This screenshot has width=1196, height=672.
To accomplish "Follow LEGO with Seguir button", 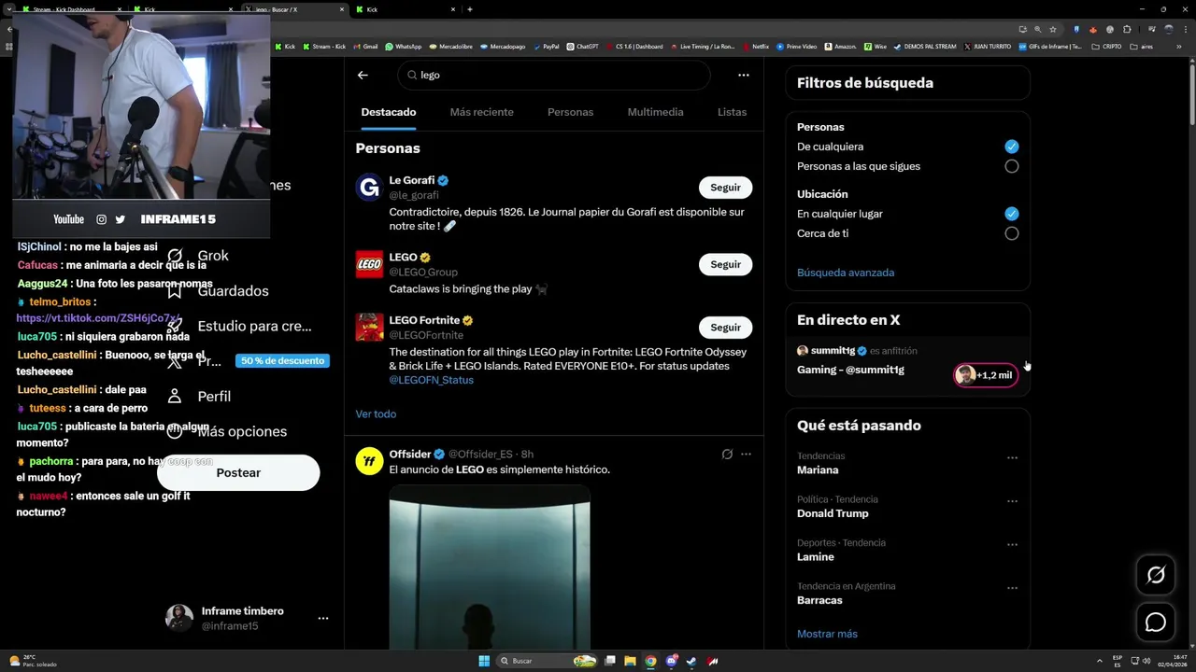I will coord(725,264).
